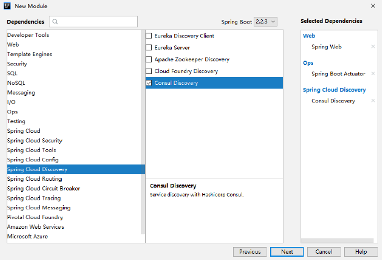The image size is (383, 261).
Task: Remove Spring Boot Actuator dependency
Action: click(373, 74)
